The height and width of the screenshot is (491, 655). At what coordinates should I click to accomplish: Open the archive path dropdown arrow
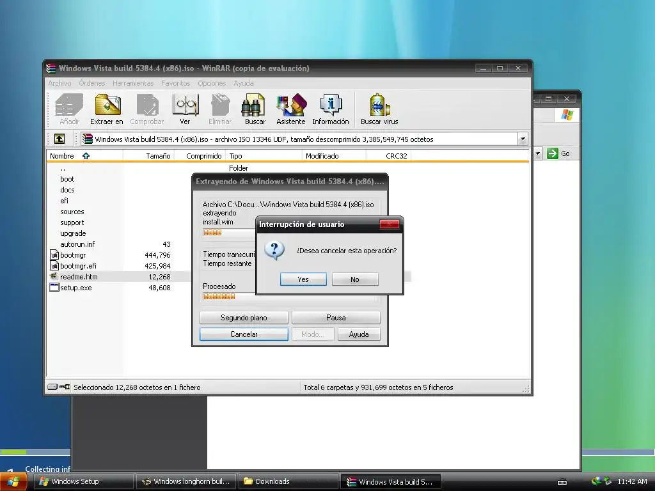pyautogui.click(x=523, y=139)
